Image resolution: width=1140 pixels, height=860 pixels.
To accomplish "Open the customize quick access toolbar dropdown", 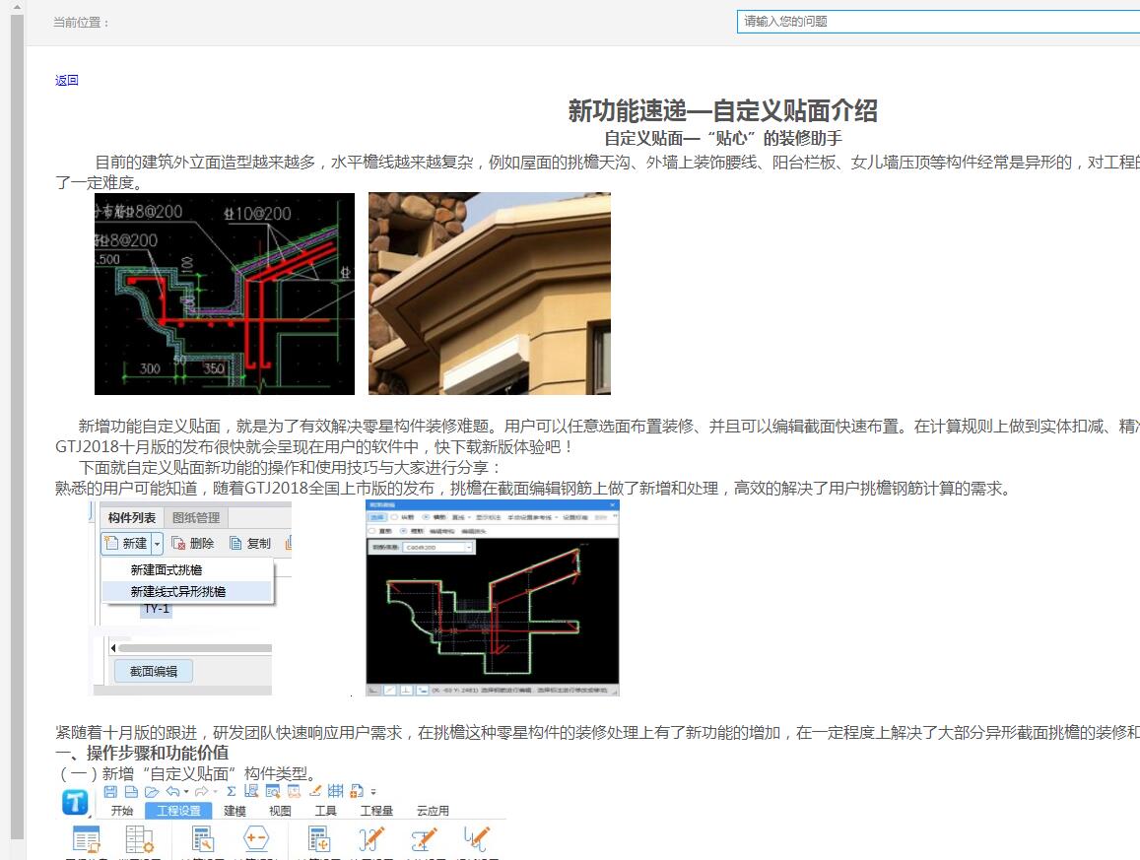I will pyautogui.click(x=373, y=792).
